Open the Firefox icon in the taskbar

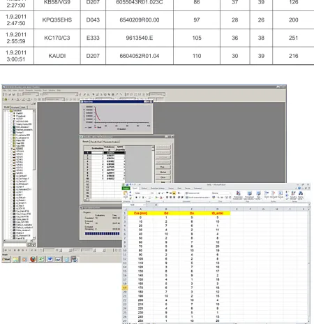[x=33, y=259]
